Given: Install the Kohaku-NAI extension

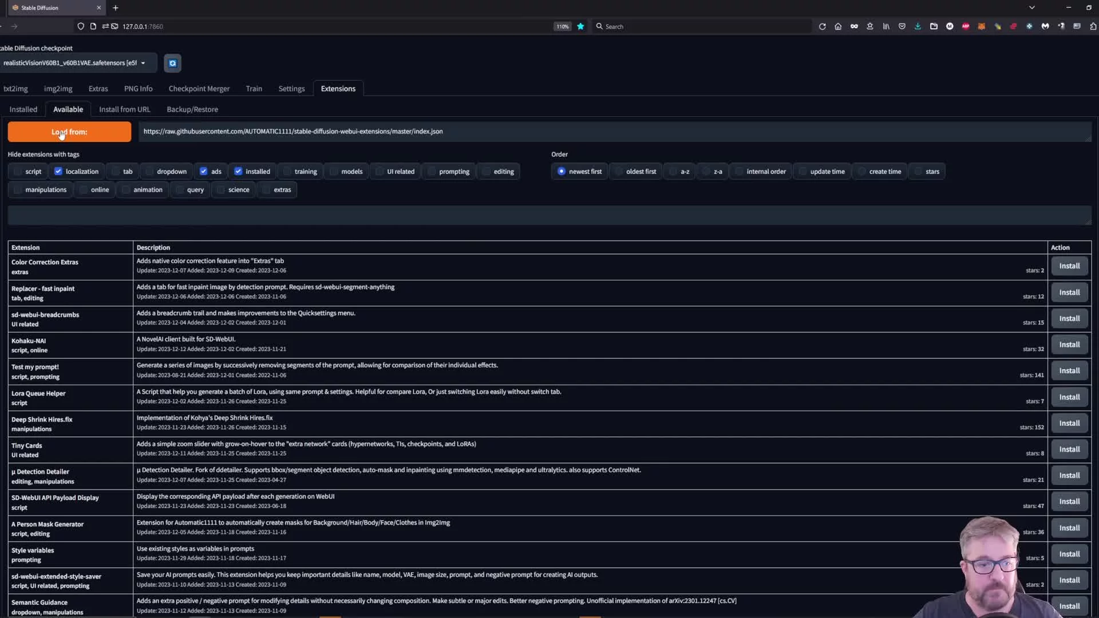Looking at the screenshot, I should point(1069,344).
